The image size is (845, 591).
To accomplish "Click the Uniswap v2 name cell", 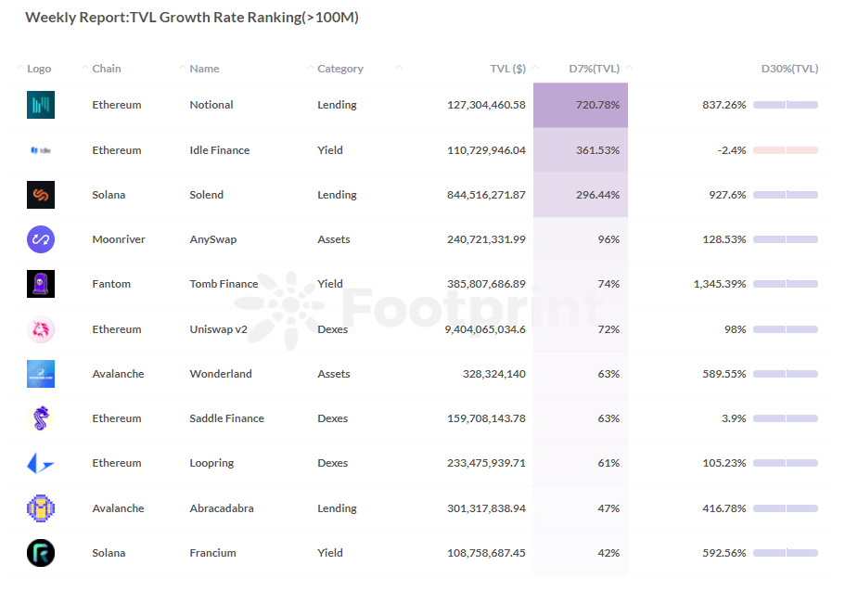I will [x=218, y=329].
